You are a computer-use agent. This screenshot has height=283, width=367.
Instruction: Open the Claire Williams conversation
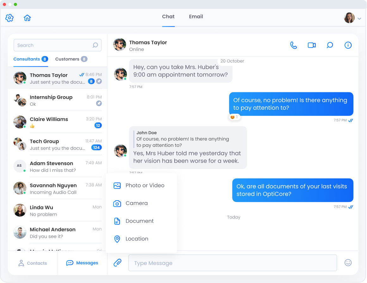(x=57, y=122)
